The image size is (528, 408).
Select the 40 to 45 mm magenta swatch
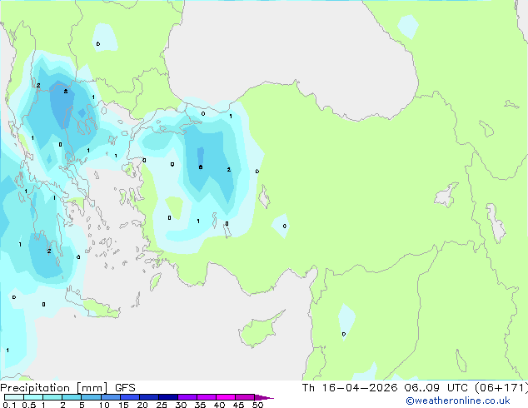[x=226, y=397]
